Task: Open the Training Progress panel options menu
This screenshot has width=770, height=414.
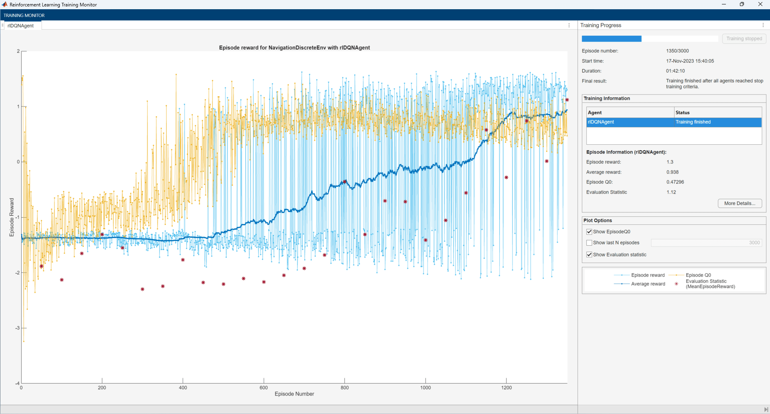Action: coord(764,25)
